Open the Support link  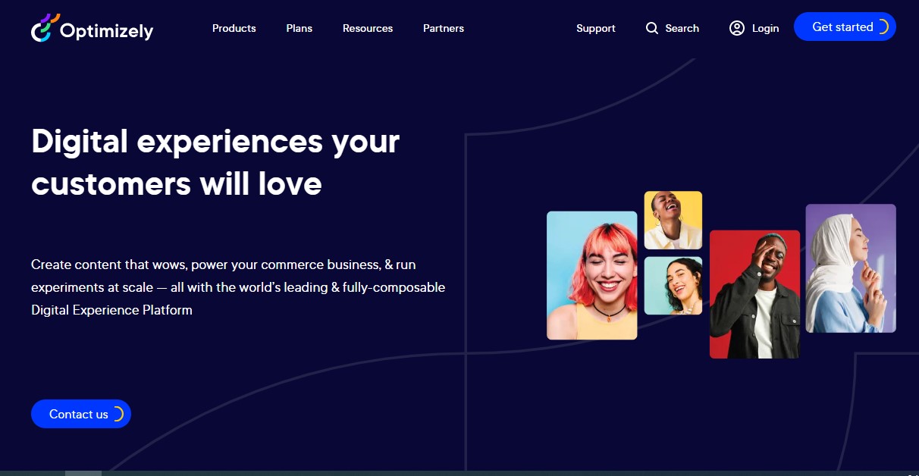[x=596, y=28]
